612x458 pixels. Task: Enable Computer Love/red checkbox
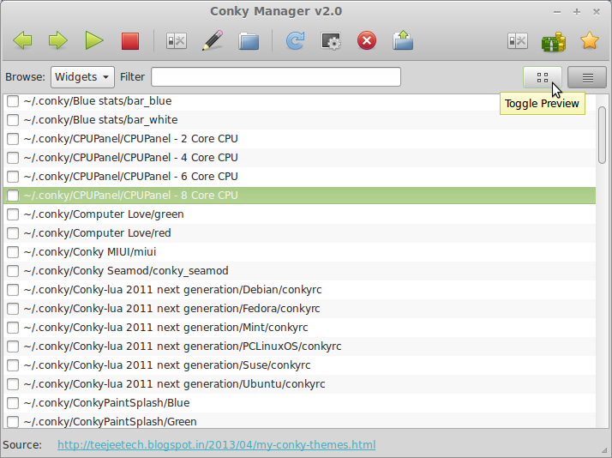click(x=13, y=233)
